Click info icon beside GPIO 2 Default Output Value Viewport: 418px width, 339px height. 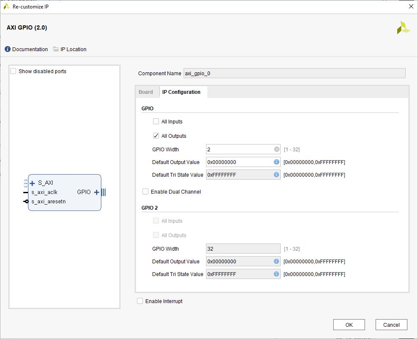tap(276, 261)
